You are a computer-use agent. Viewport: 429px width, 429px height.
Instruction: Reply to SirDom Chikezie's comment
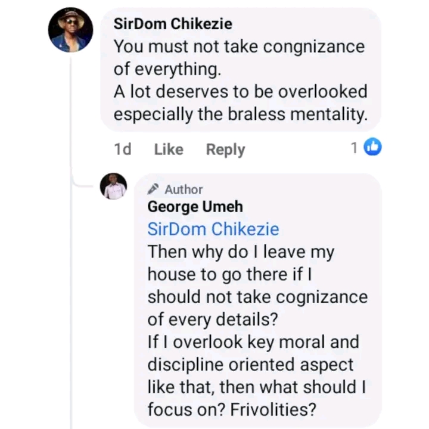(225, 149)
